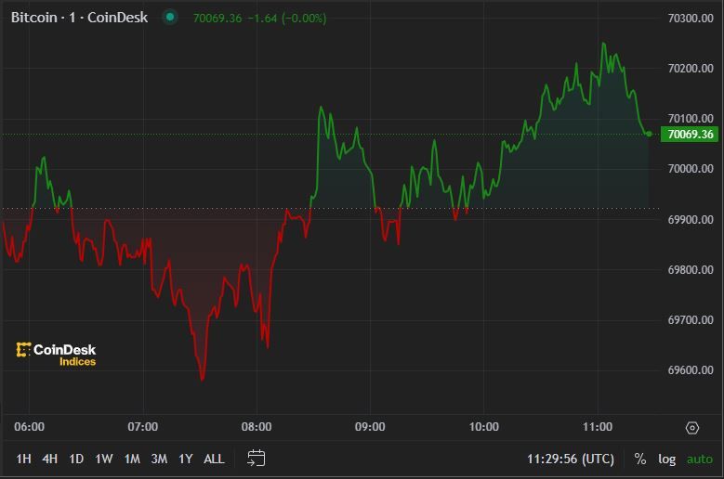Select the 1W time range
The height and width of the screenshot is (479, 724).
(x=104, y=459)
